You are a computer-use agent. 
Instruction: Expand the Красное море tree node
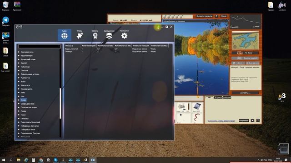click(19, 56)
